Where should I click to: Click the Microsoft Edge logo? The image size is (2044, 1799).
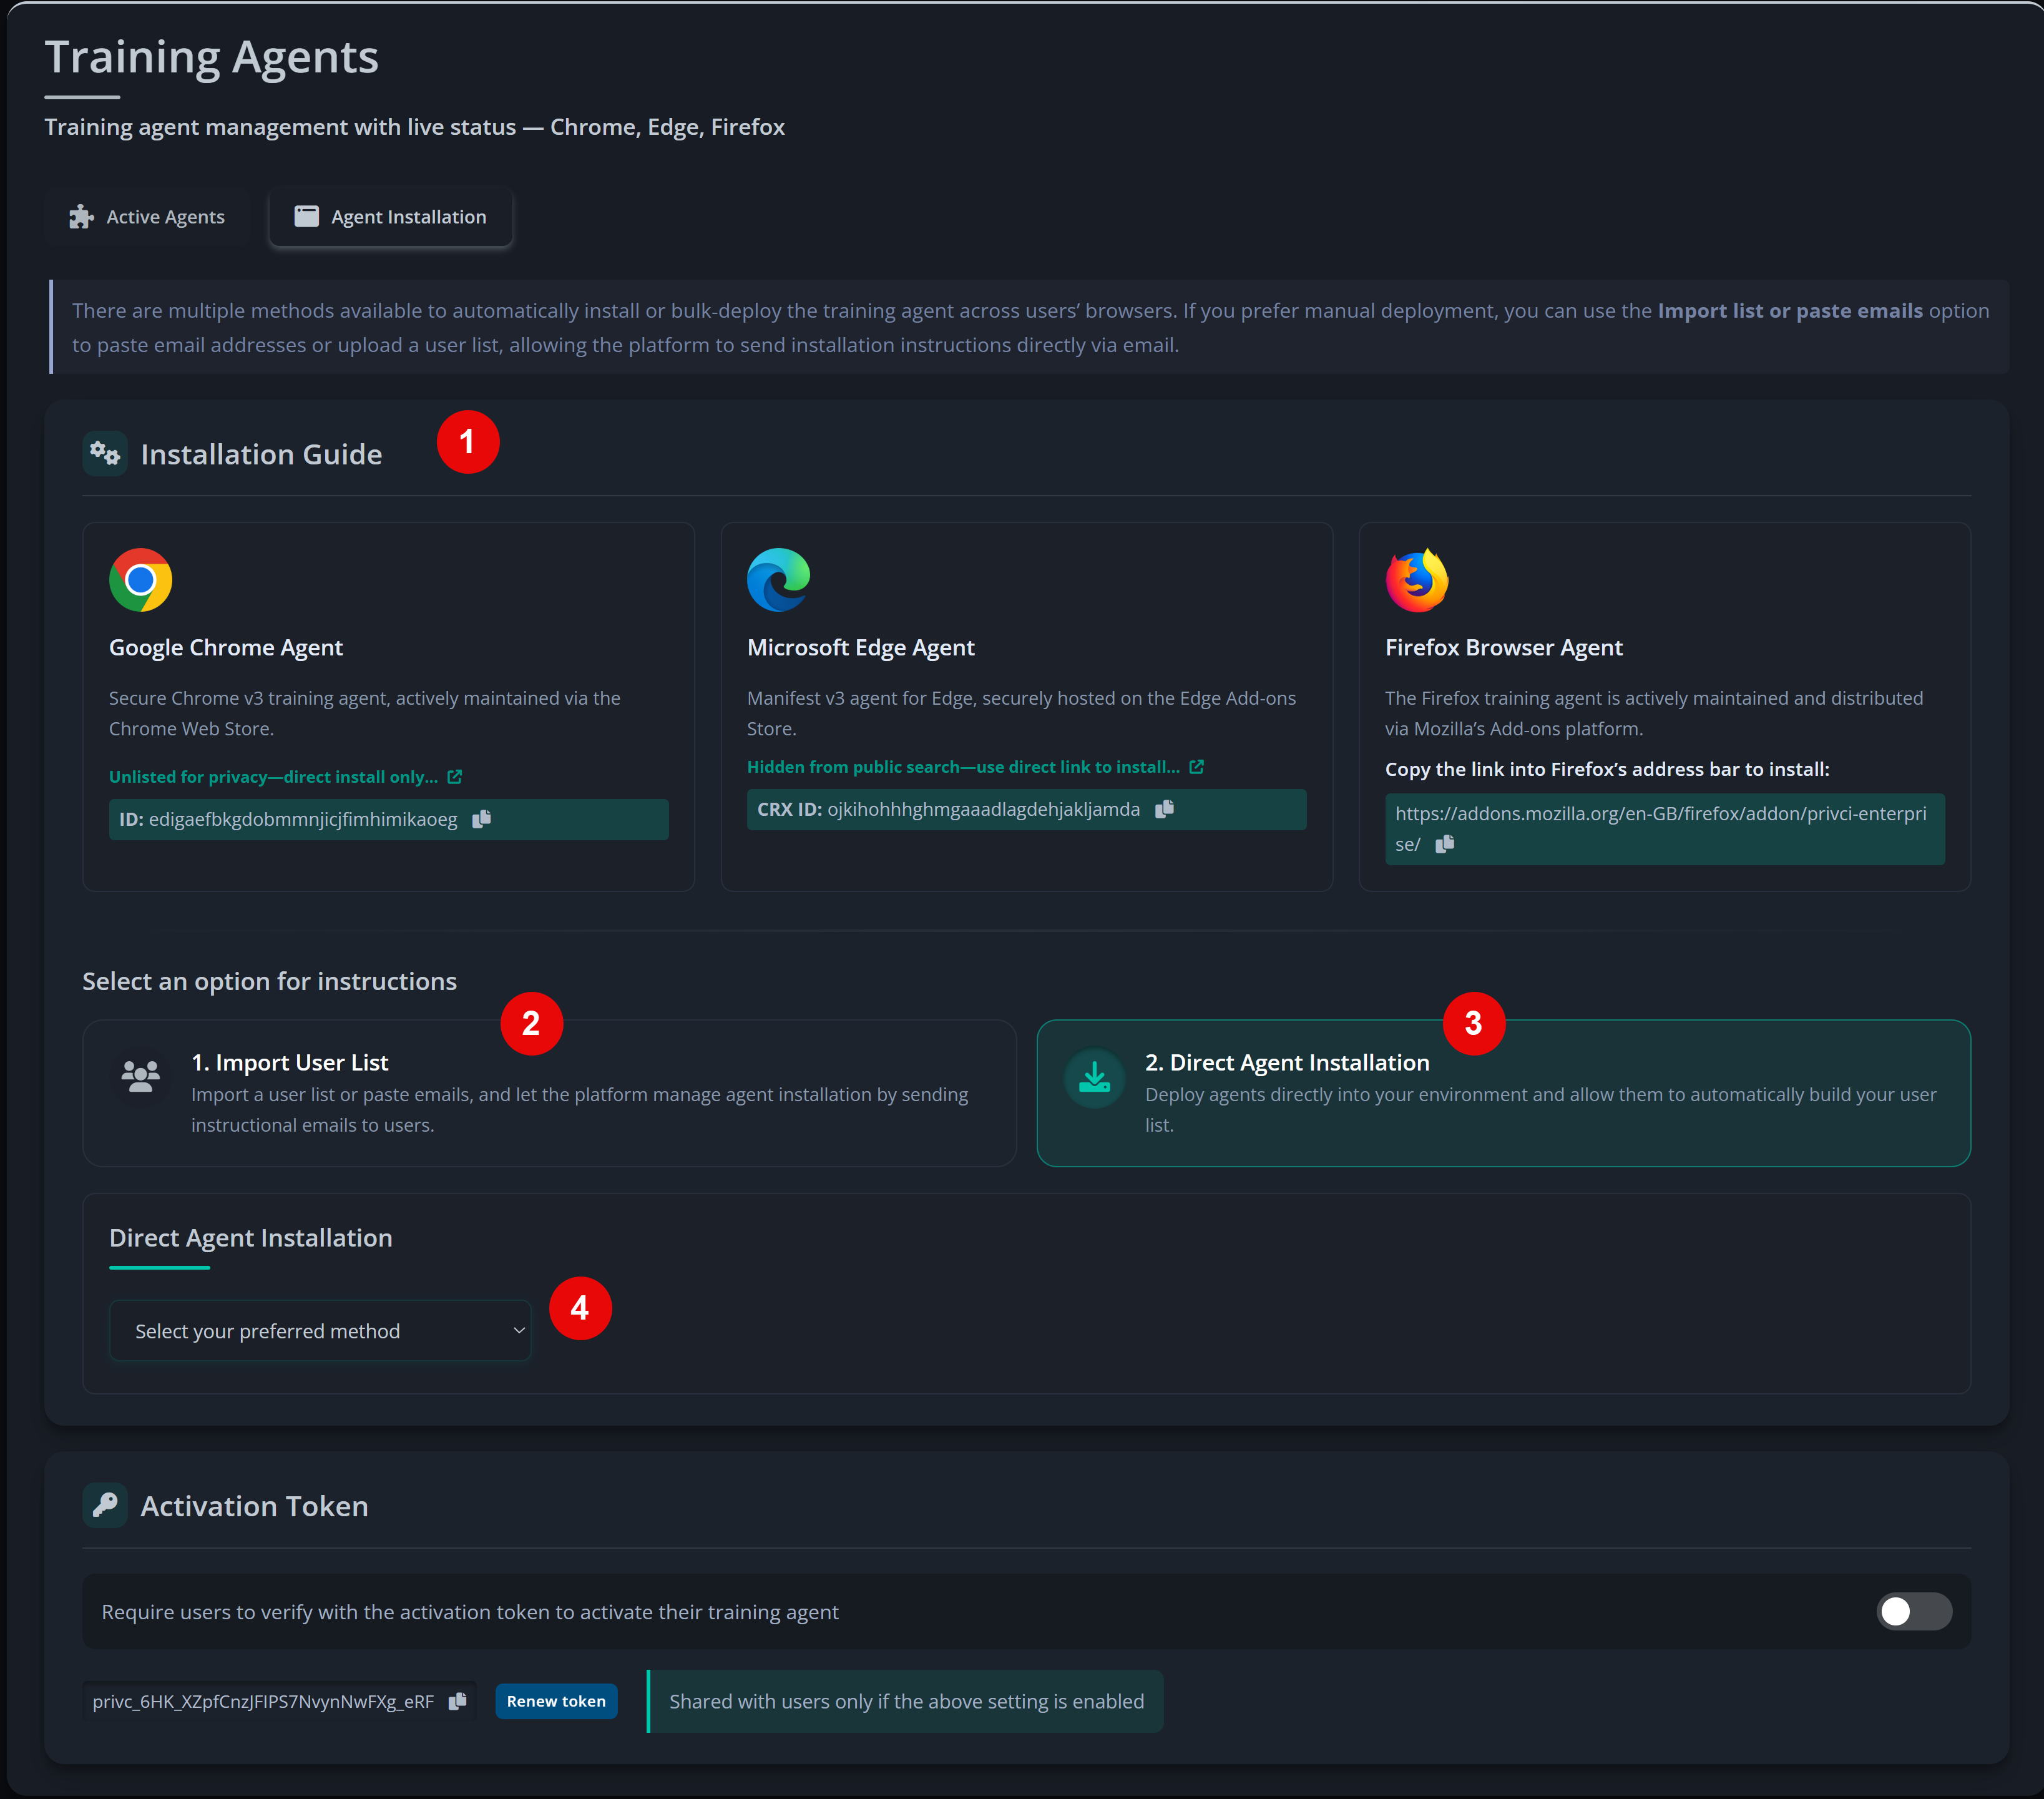click(x=779, y=580)
